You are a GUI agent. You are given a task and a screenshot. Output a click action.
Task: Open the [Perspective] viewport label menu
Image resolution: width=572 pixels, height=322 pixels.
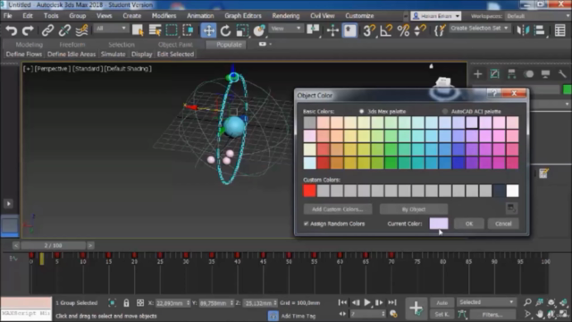click(52, 69)
